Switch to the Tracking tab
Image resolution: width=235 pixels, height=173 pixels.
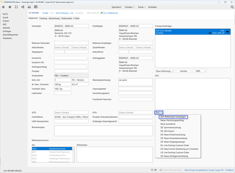[43, 18]
